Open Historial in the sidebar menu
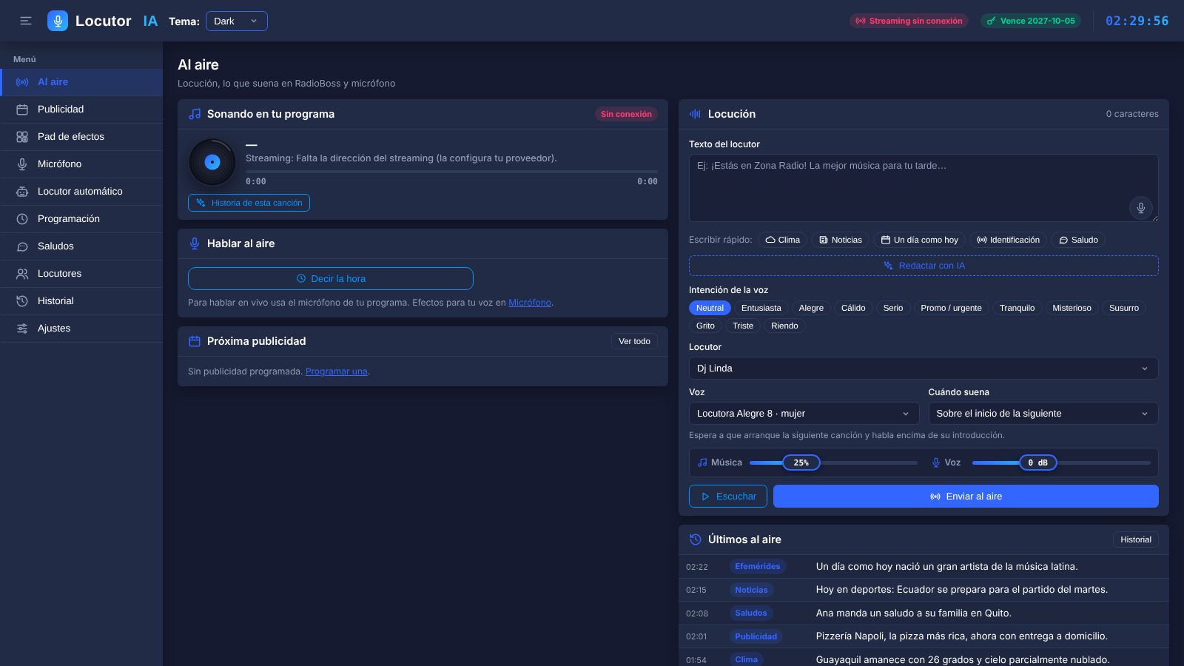 click(x=81, y=301)
